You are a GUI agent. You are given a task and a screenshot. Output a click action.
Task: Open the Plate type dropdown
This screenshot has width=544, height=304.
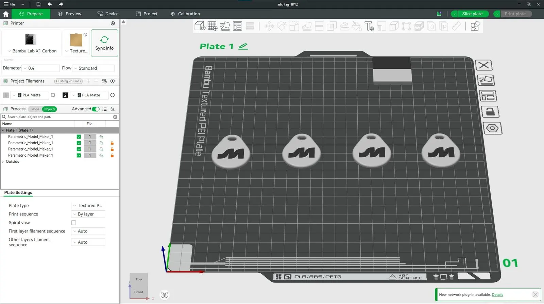pyautogui.click(x=88, y=206)
